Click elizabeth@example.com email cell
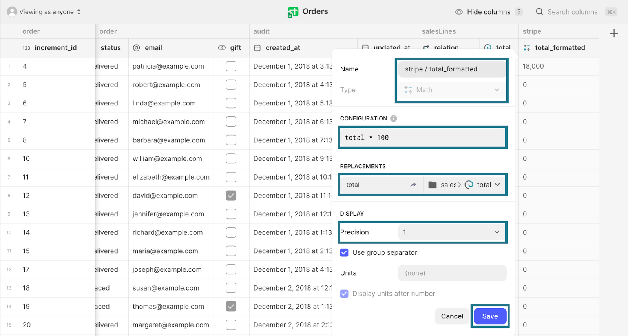 171,177
